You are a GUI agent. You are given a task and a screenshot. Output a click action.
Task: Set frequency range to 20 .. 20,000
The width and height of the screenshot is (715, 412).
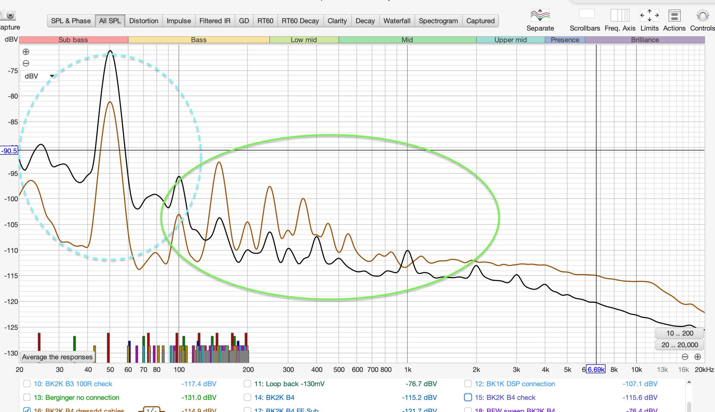[679, 345]
